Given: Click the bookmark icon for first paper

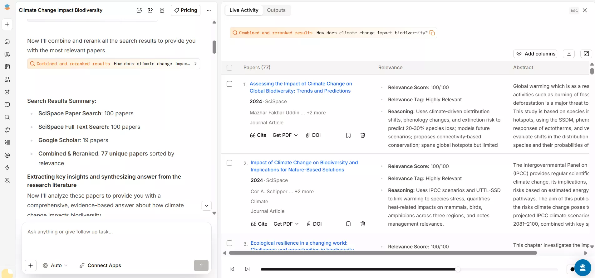Looking at the screenshot, I should [x=348, y=135].
